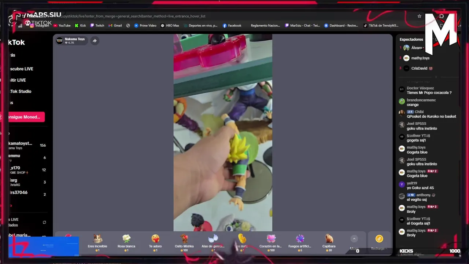Viewport: 469px width, 264px height.
Task: Send the Osito Mishka gift
Action: [184, 243]
